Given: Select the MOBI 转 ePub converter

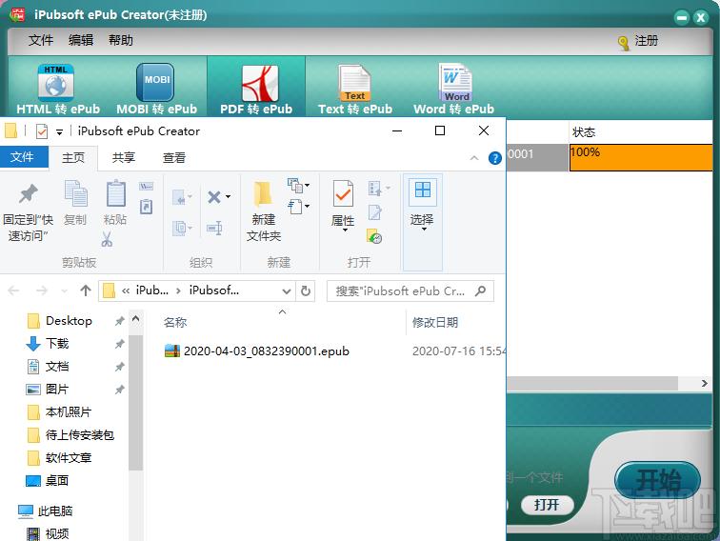Looking at the screenshot, I should point(156,90).
